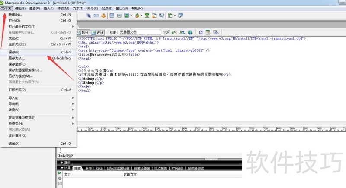Choose 另存为(A)... from File menu
This screenshot has width=346, height=188.
click(x=38, y=58)
